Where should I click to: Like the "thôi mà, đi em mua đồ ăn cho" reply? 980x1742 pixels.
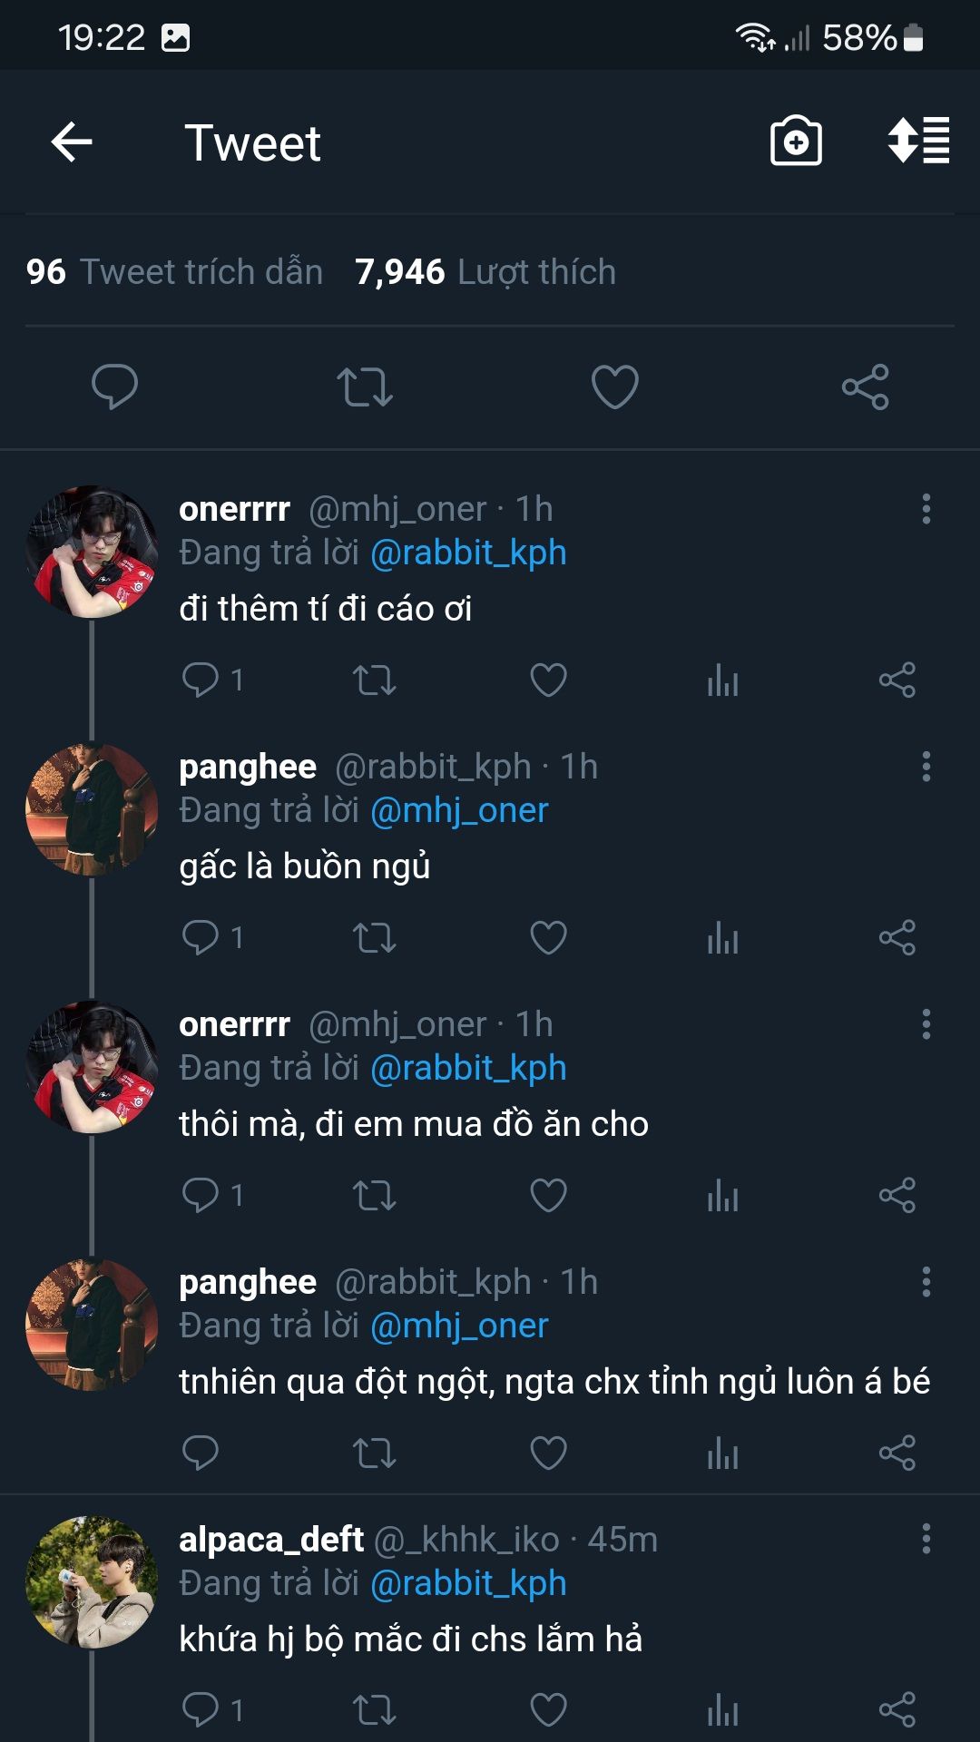point(548,1195)
